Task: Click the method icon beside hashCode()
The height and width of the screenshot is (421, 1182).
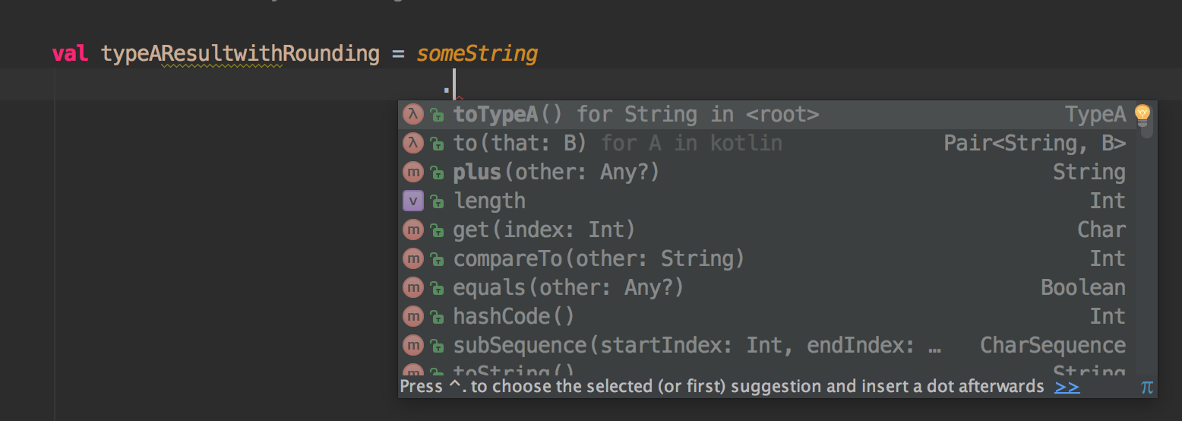Action: pyautogui.click(x=412, y=317)
